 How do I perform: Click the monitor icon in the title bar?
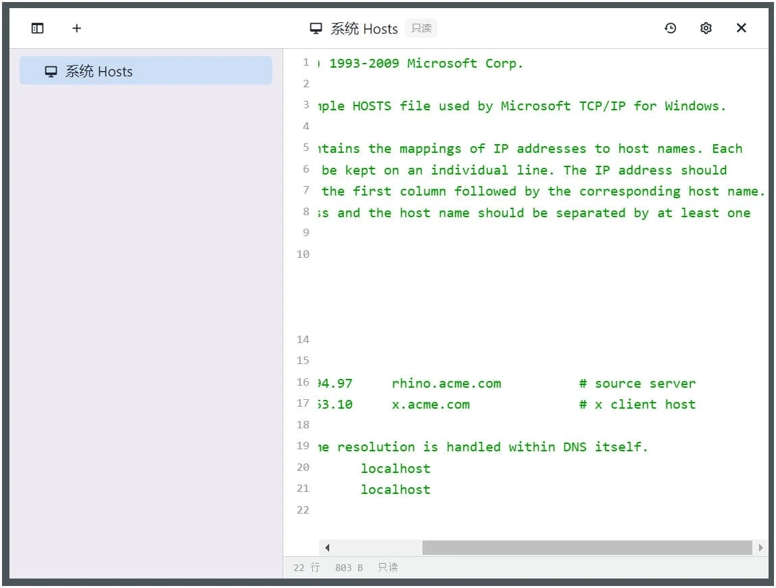tap(316, 28)
